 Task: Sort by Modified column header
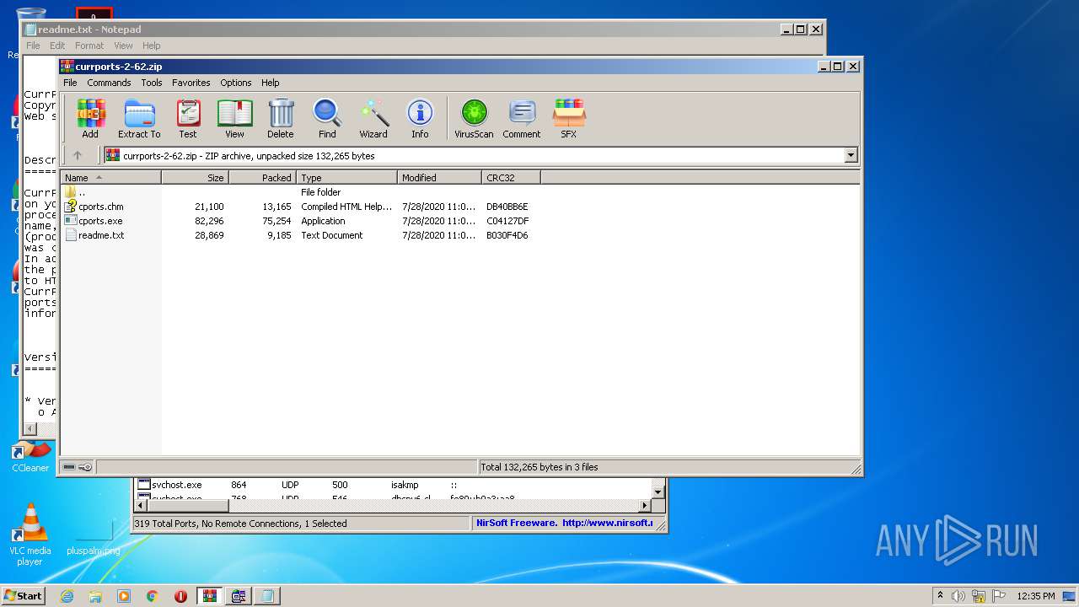pyautogui.click(x=439, y=178)
